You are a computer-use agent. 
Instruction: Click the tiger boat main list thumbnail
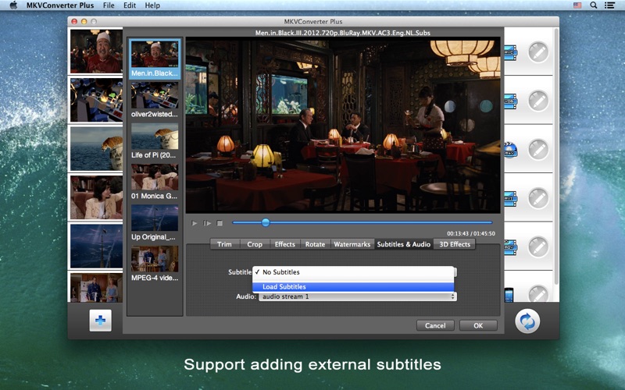[96, 149]
